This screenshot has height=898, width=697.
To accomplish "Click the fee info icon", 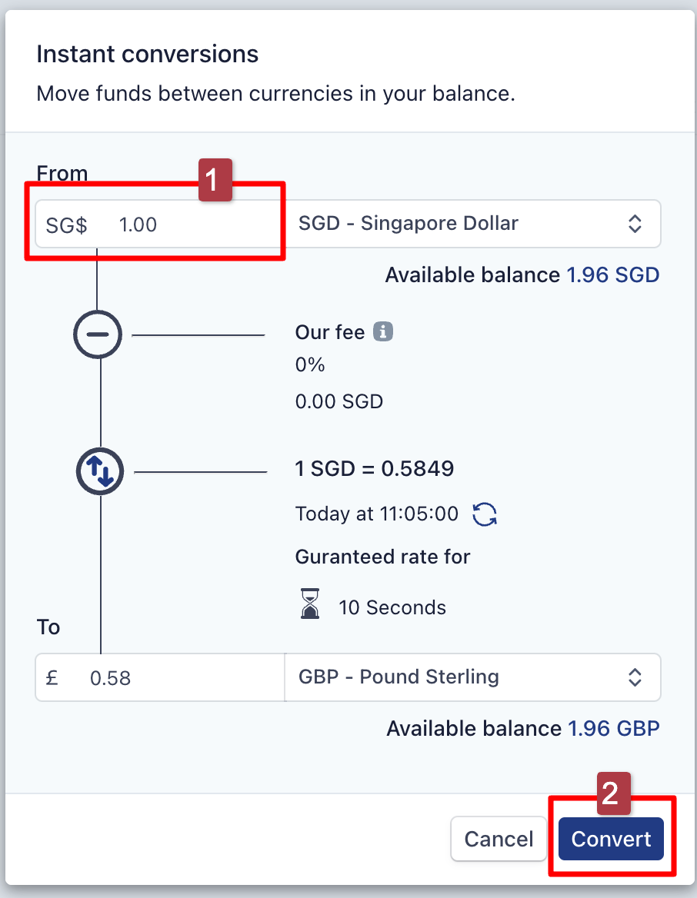I will (x=383, y=332).
